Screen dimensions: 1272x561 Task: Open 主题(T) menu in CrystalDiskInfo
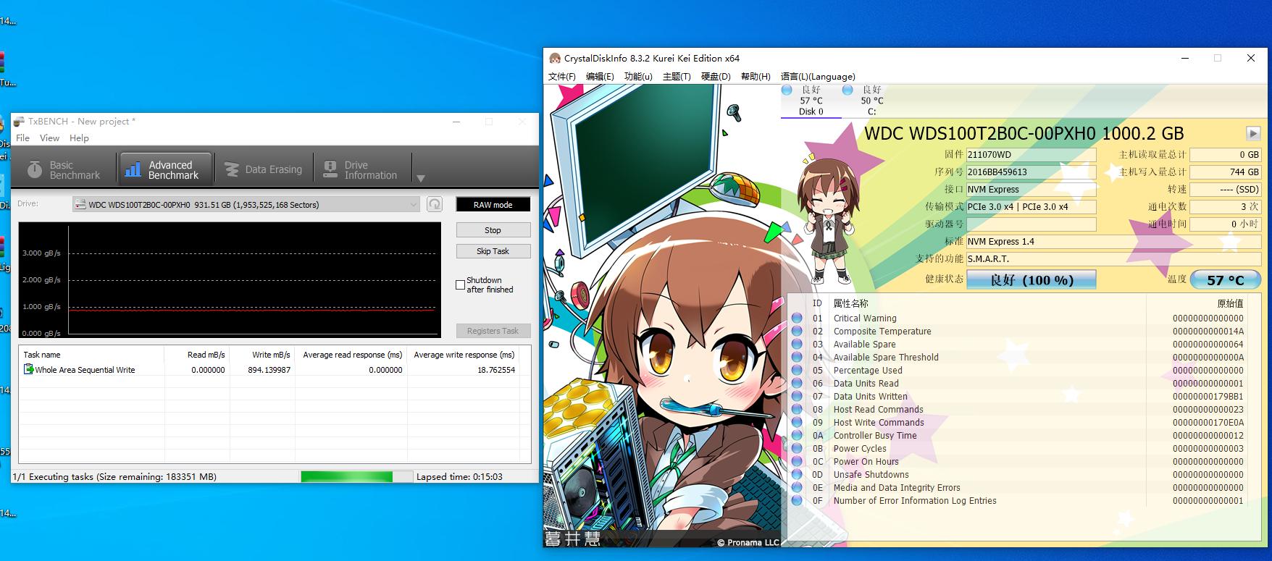(x=677, y=77)
